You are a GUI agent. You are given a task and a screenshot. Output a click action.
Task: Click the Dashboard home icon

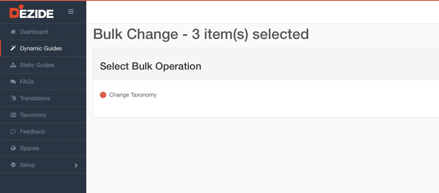(x=13, y=32)
